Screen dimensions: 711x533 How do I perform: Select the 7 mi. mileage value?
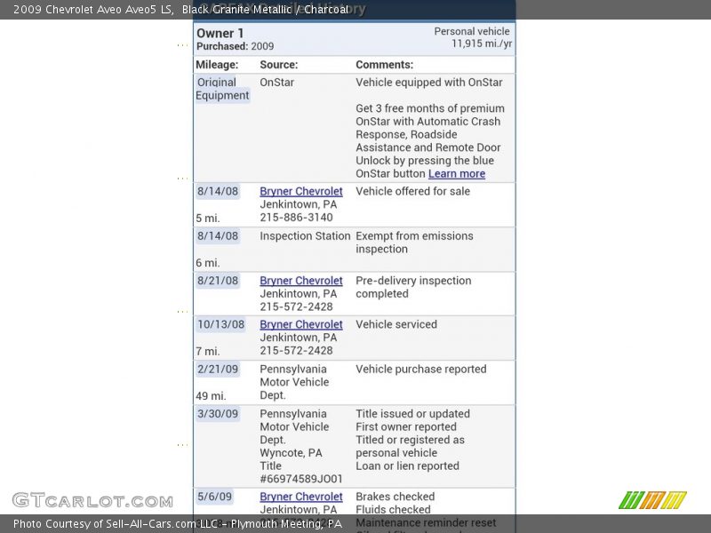click(208, 351)
